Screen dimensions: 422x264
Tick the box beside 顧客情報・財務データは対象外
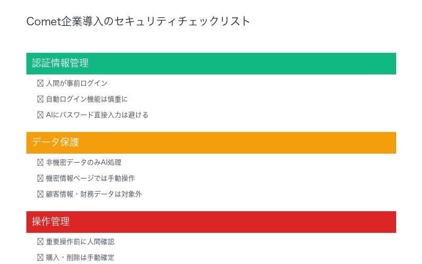(41, 194)
